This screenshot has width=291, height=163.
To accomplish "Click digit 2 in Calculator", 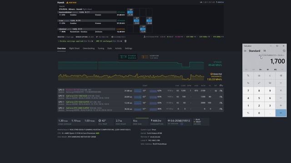I will (259, 105).
